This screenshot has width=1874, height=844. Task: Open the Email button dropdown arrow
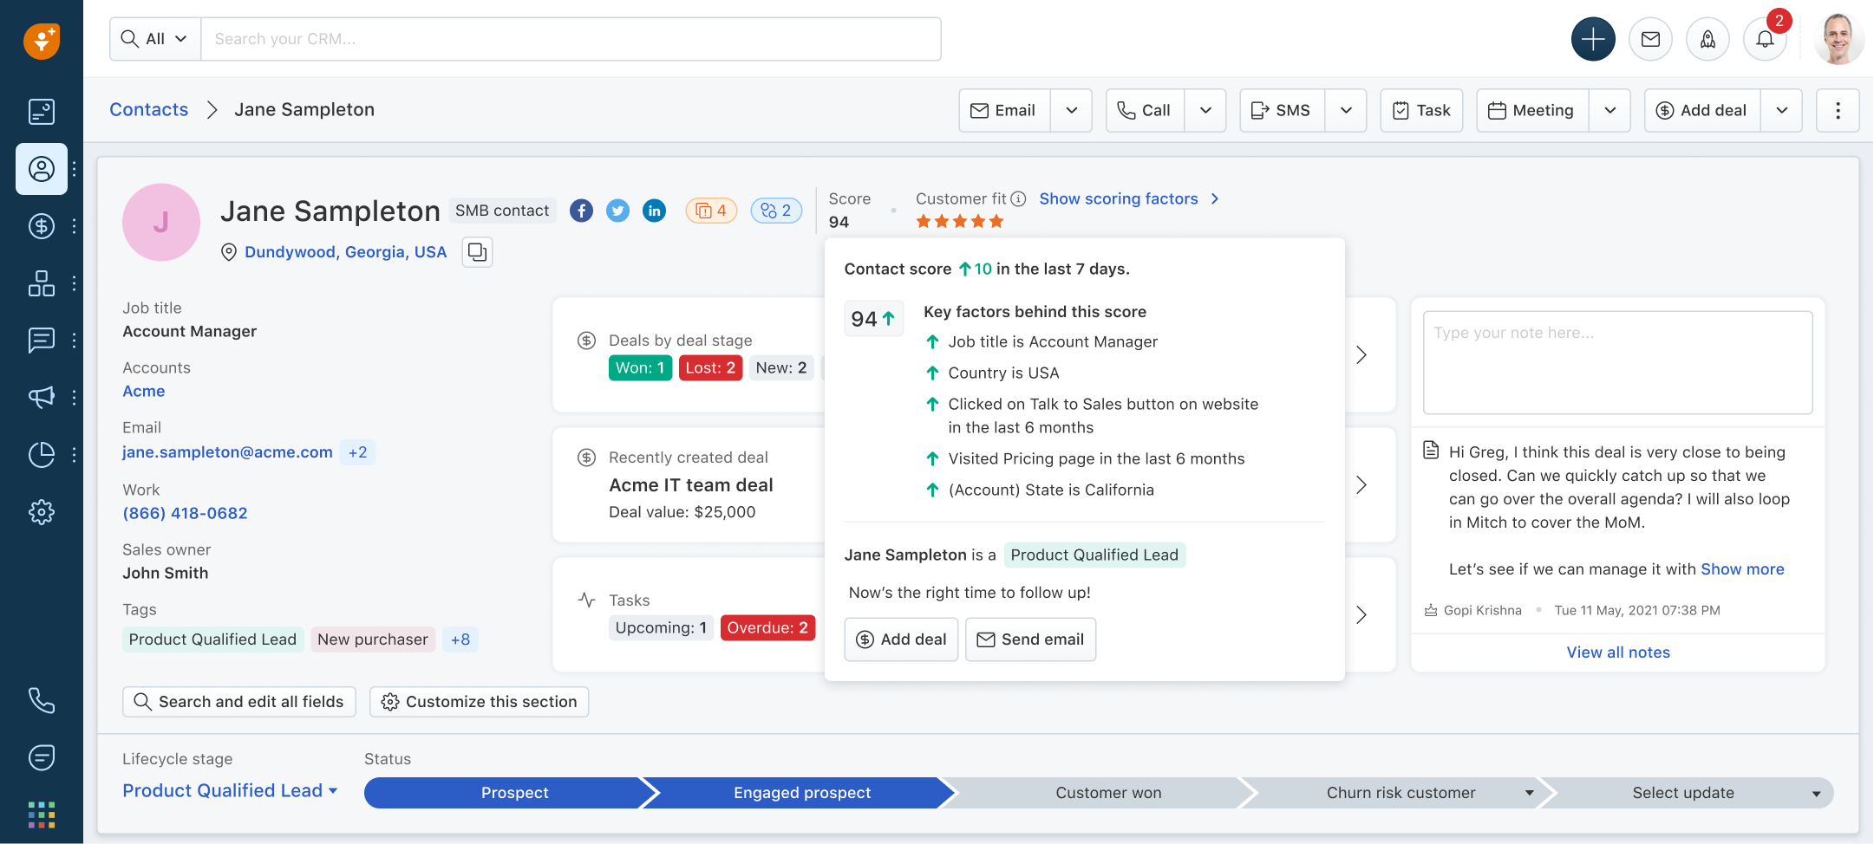[x=1072, y=110]
